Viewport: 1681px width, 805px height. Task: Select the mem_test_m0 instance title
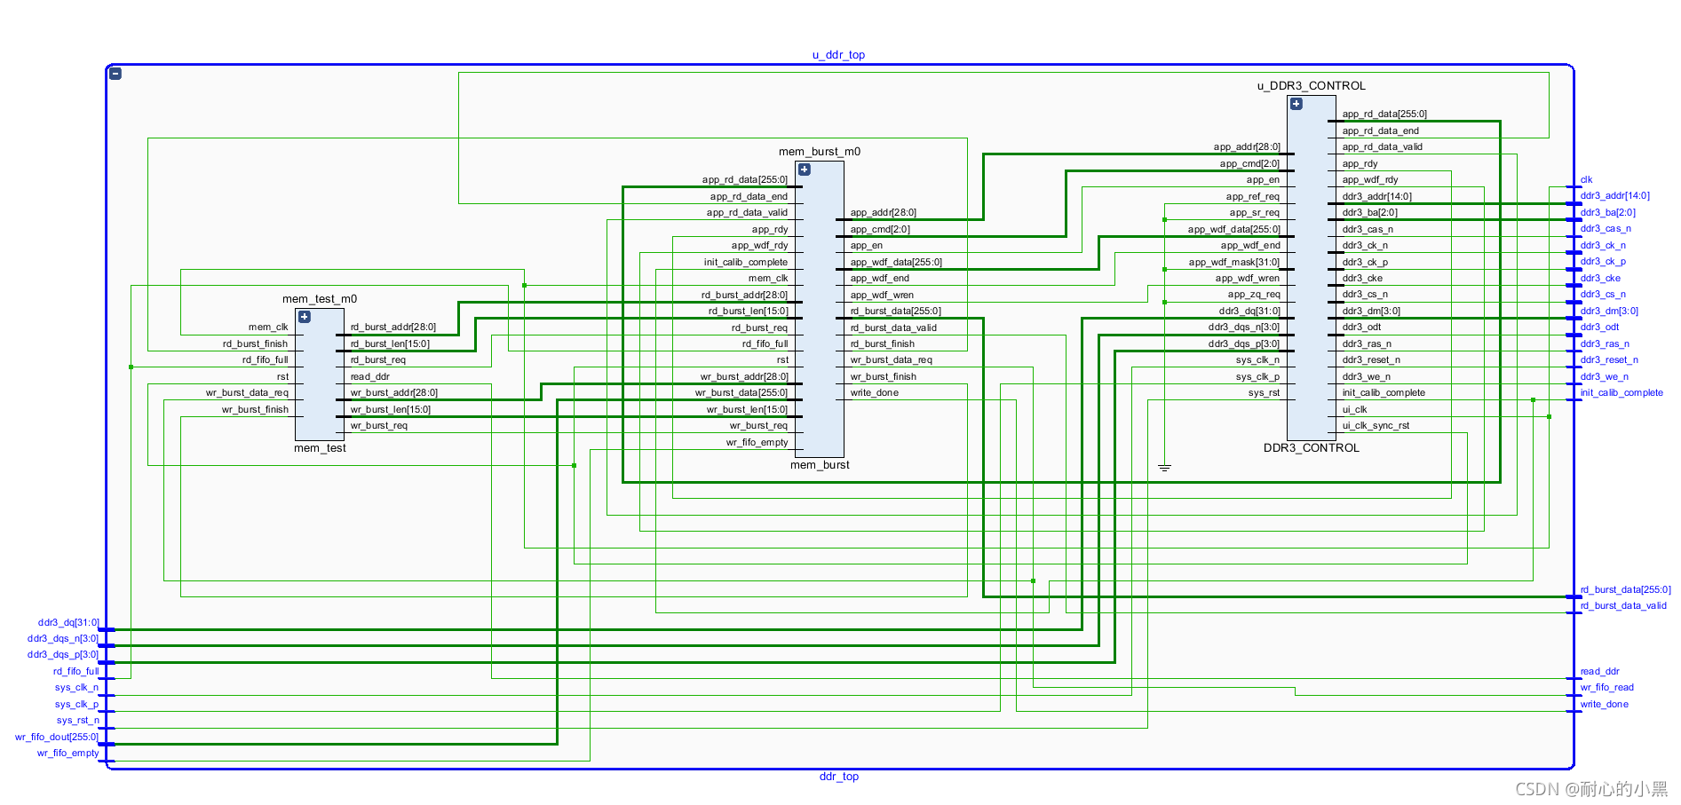point(320,299)
